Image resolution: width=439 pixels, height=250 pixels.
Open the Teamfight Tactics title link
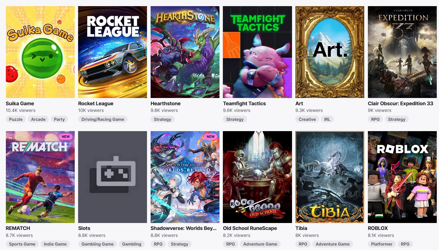[x=244, y=104]
